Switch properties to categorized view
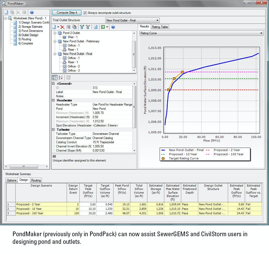 55,78
